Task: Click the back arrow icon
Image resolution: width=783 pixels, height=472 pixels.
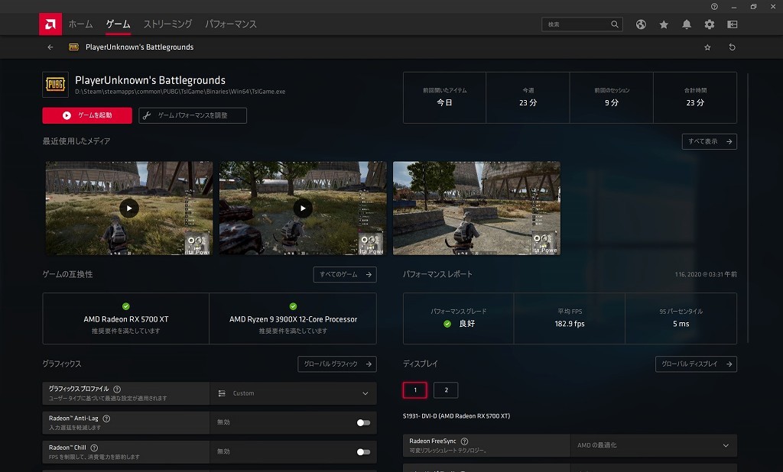Action: click(x=50, y=47)
